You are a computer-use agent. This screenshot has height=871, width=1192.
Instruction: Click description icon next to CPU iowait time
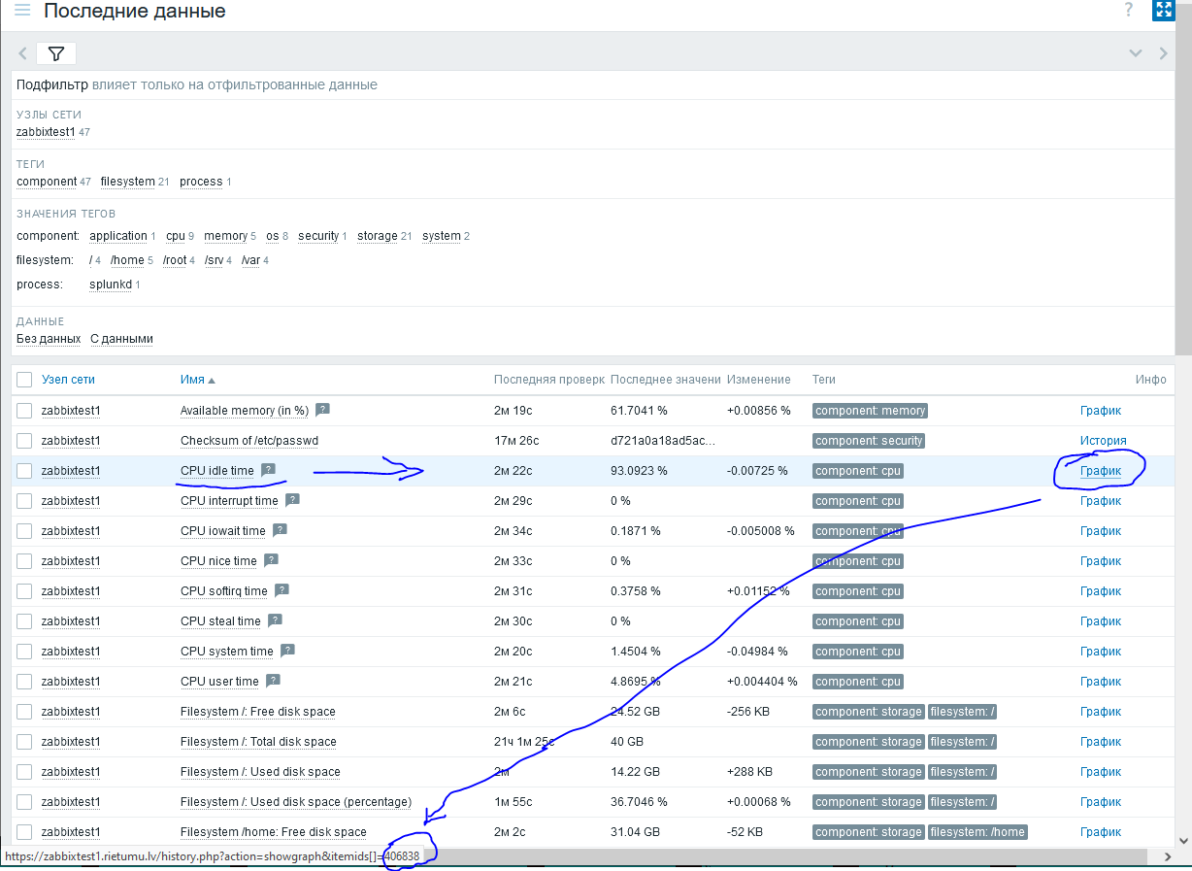pos(280,530)
